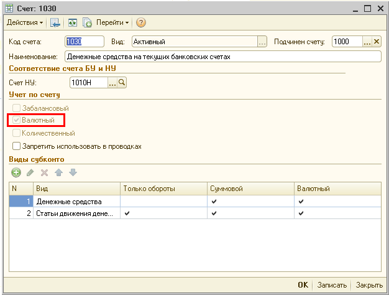
Task: Enable Запретить использовать в проводках checkbox
Action: 17,146
